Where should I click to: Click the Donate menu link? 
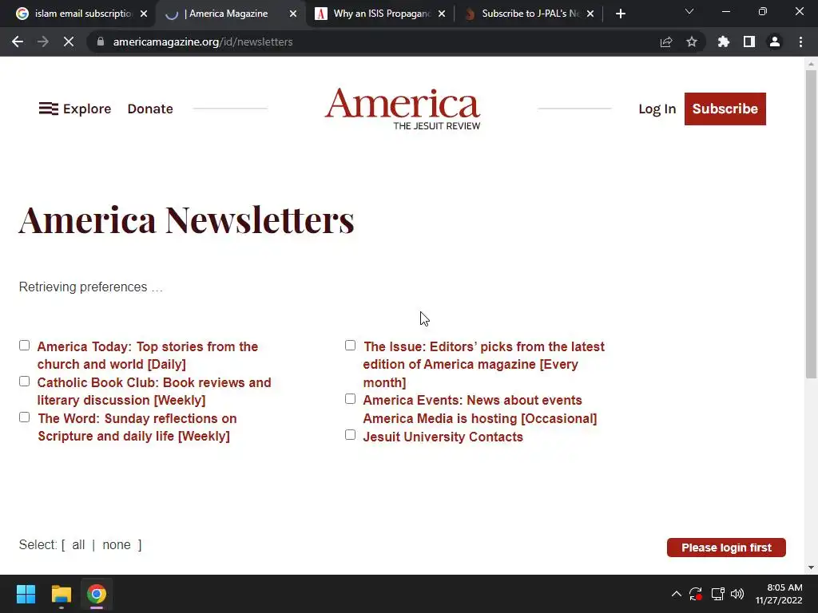pyautogui.click(x=150, y=109)
